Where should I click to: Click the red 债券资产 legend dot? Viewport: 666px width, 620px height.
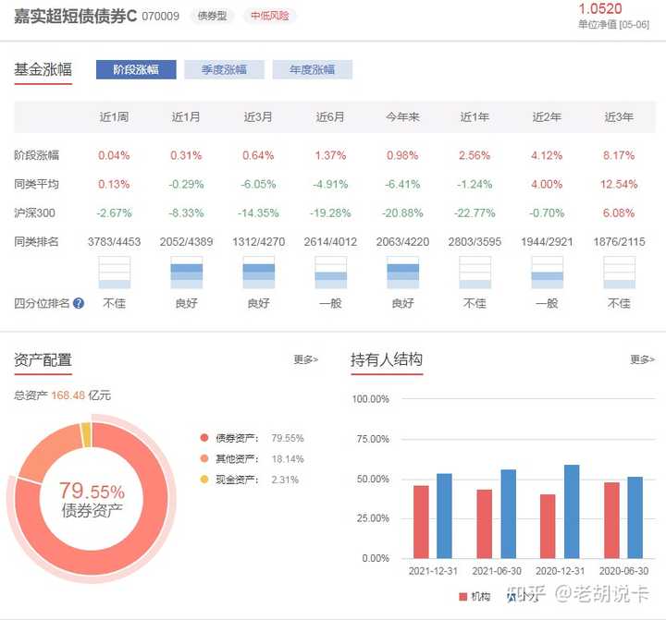[204, 438]
